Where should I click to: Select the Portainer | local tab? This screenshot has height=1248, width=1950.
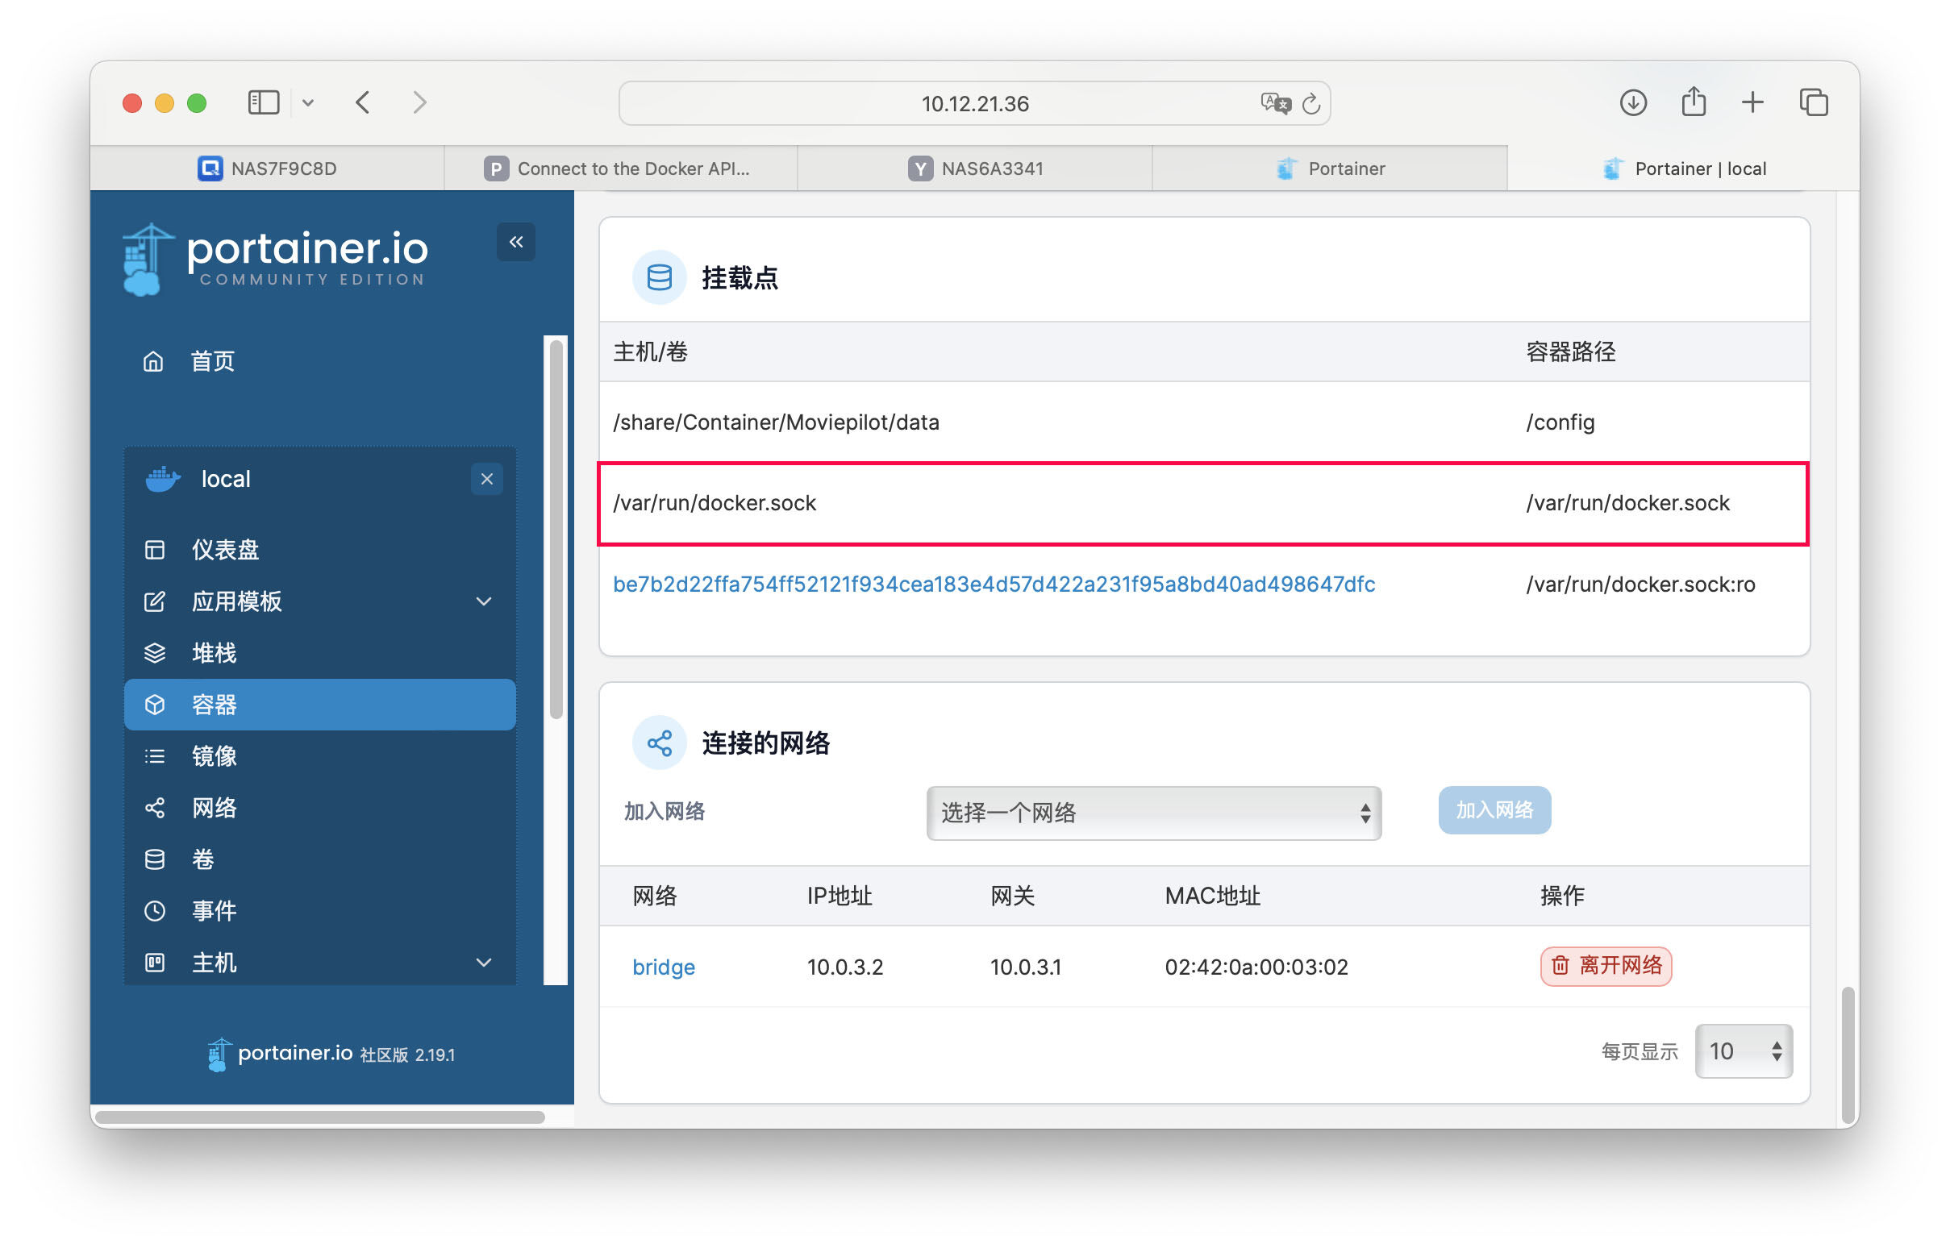pos(1683,168)
